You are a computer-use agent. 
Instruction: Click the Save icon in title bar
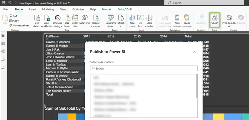(x=4, y=3)
